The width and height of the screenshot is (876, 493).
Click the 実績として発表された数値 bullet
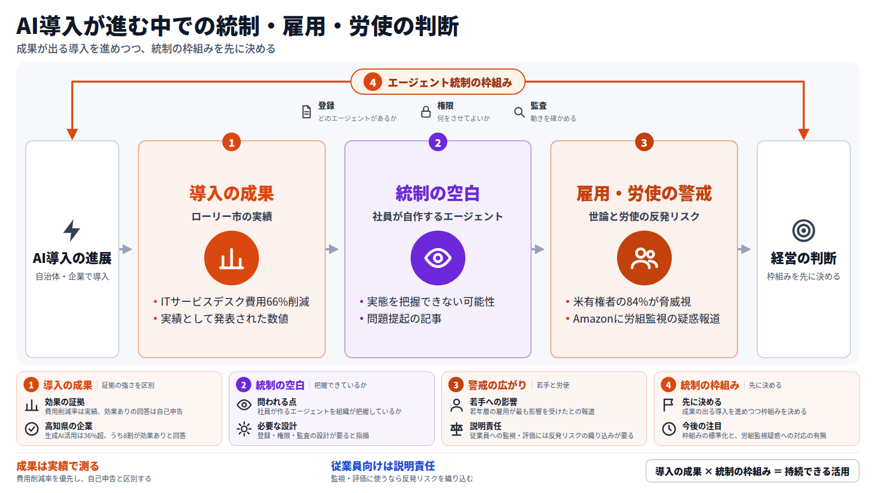coord(224,319)
